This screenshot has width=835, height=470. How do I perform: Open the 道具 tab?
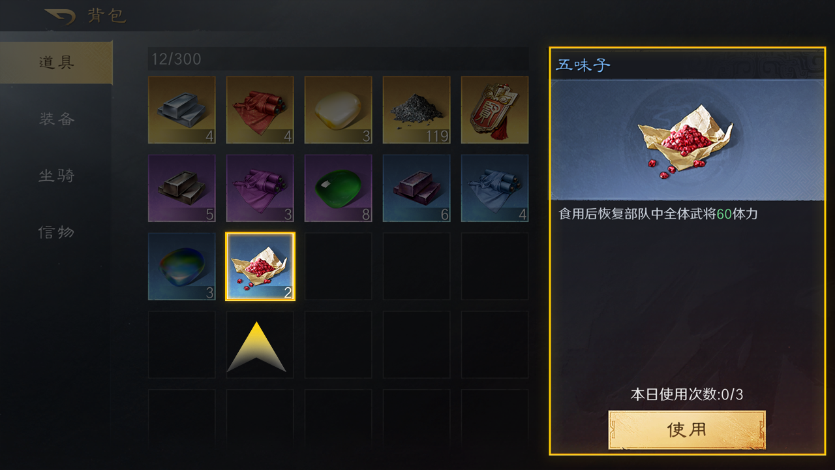pos(56,63)
